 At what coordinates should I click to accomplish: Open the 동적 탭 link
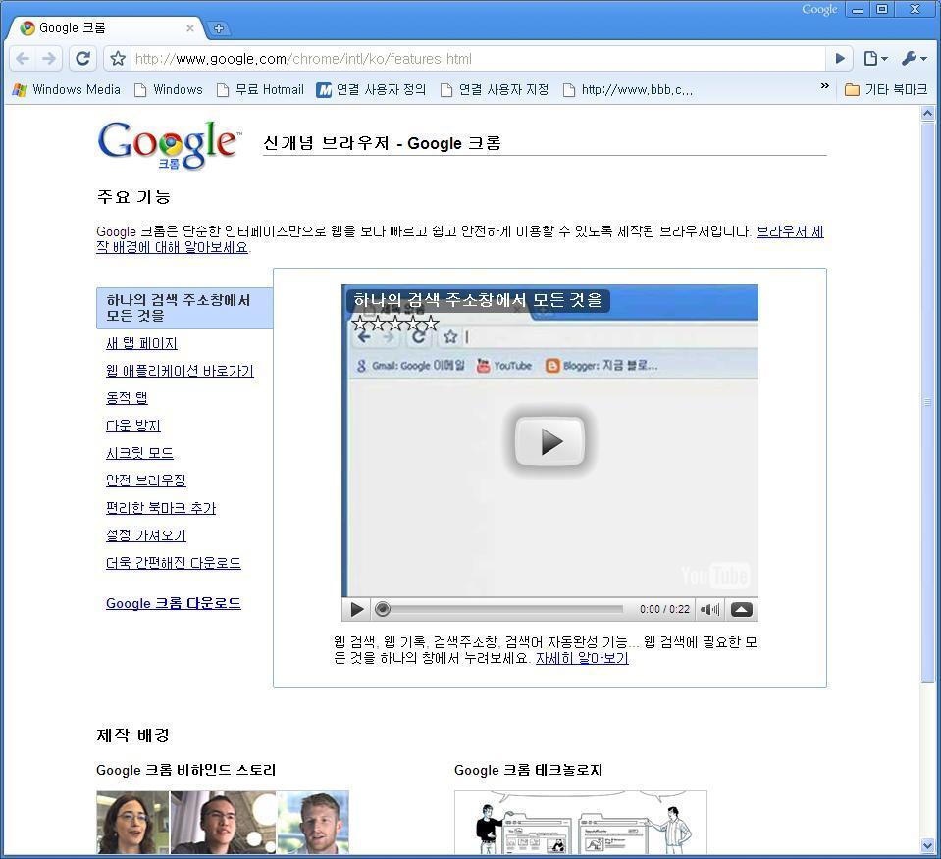coord(127,398)
